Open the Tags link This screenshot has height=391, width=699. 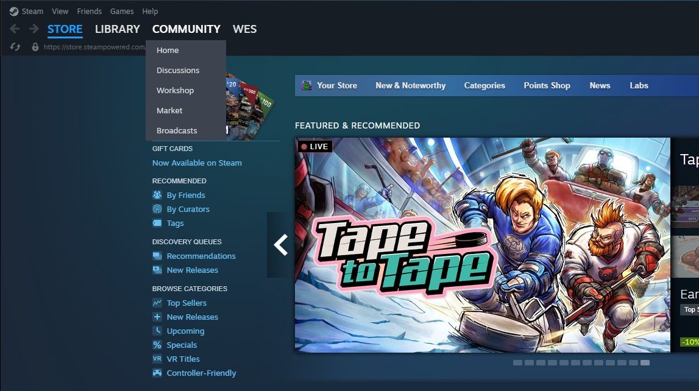(175, 223)
